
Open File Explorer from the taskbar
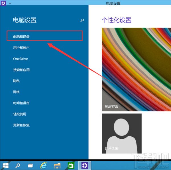pos(57,165)
